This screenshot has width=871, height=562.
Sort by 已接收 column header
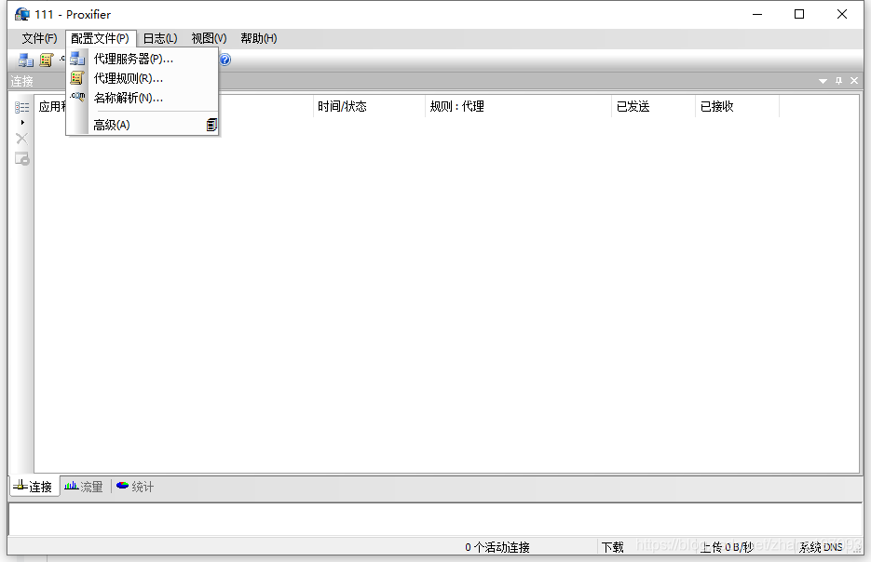pos(737,106)
